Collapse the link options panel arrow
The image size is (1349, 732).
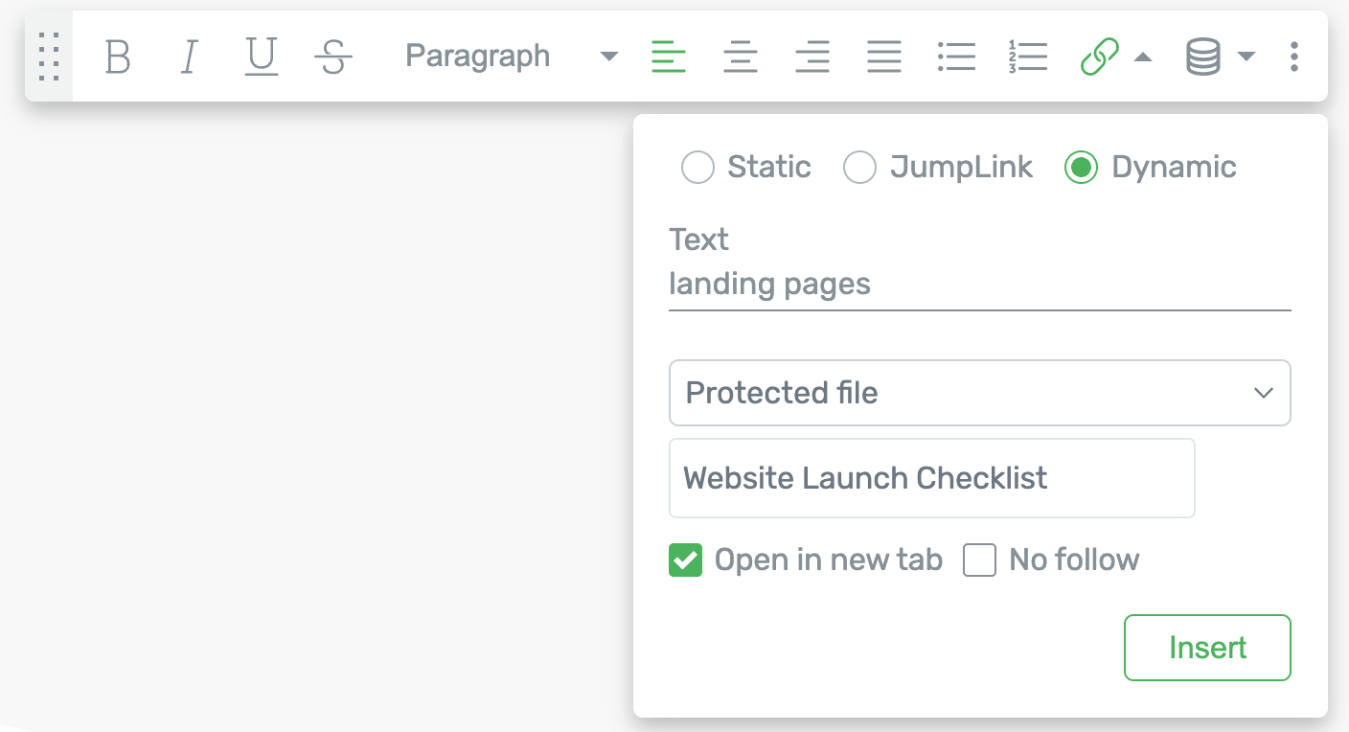click(1145, 57)
